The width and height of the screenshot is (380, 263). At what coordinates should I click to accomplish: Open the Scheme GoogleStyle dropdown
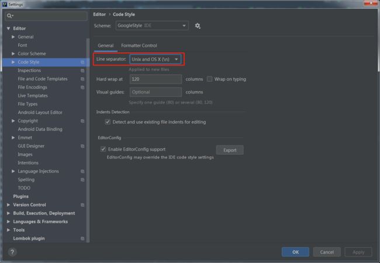tap(152, 26)
